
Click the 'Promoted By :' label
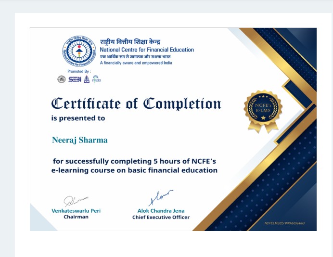click(x=79, y=71)
